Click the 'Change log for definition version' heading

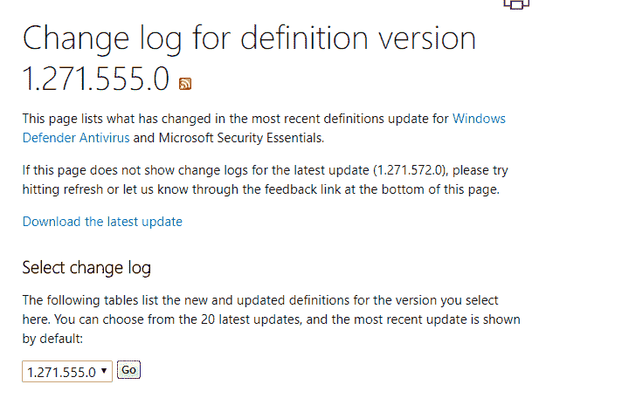tap(249, 38)
